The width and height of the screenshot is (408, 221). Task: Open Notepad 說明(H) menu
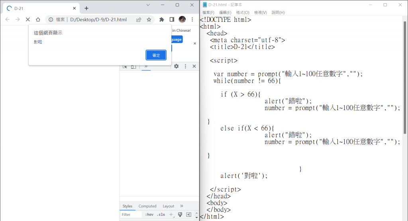(x=278, y=12)
